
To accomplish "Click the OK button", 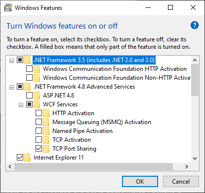I will point(140,182).
